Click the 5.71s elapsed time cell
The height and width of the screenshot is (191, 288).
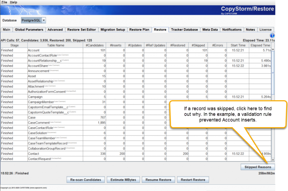[x=260, y=50]
